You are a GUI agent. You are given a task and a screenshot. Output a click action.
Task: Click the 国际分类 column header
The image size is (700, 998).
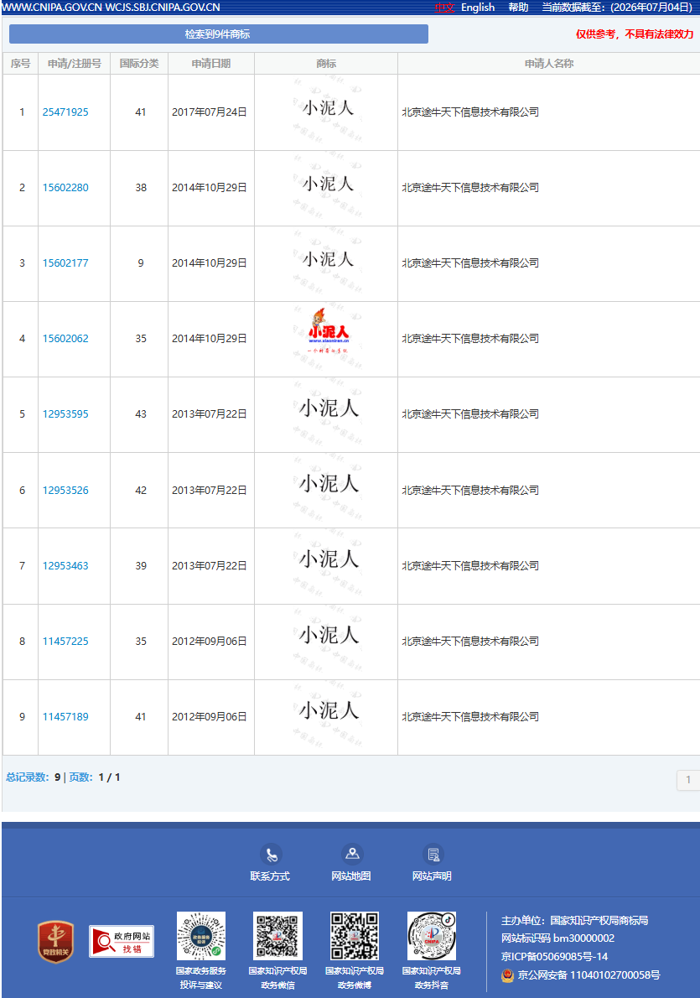pos(138,64)
